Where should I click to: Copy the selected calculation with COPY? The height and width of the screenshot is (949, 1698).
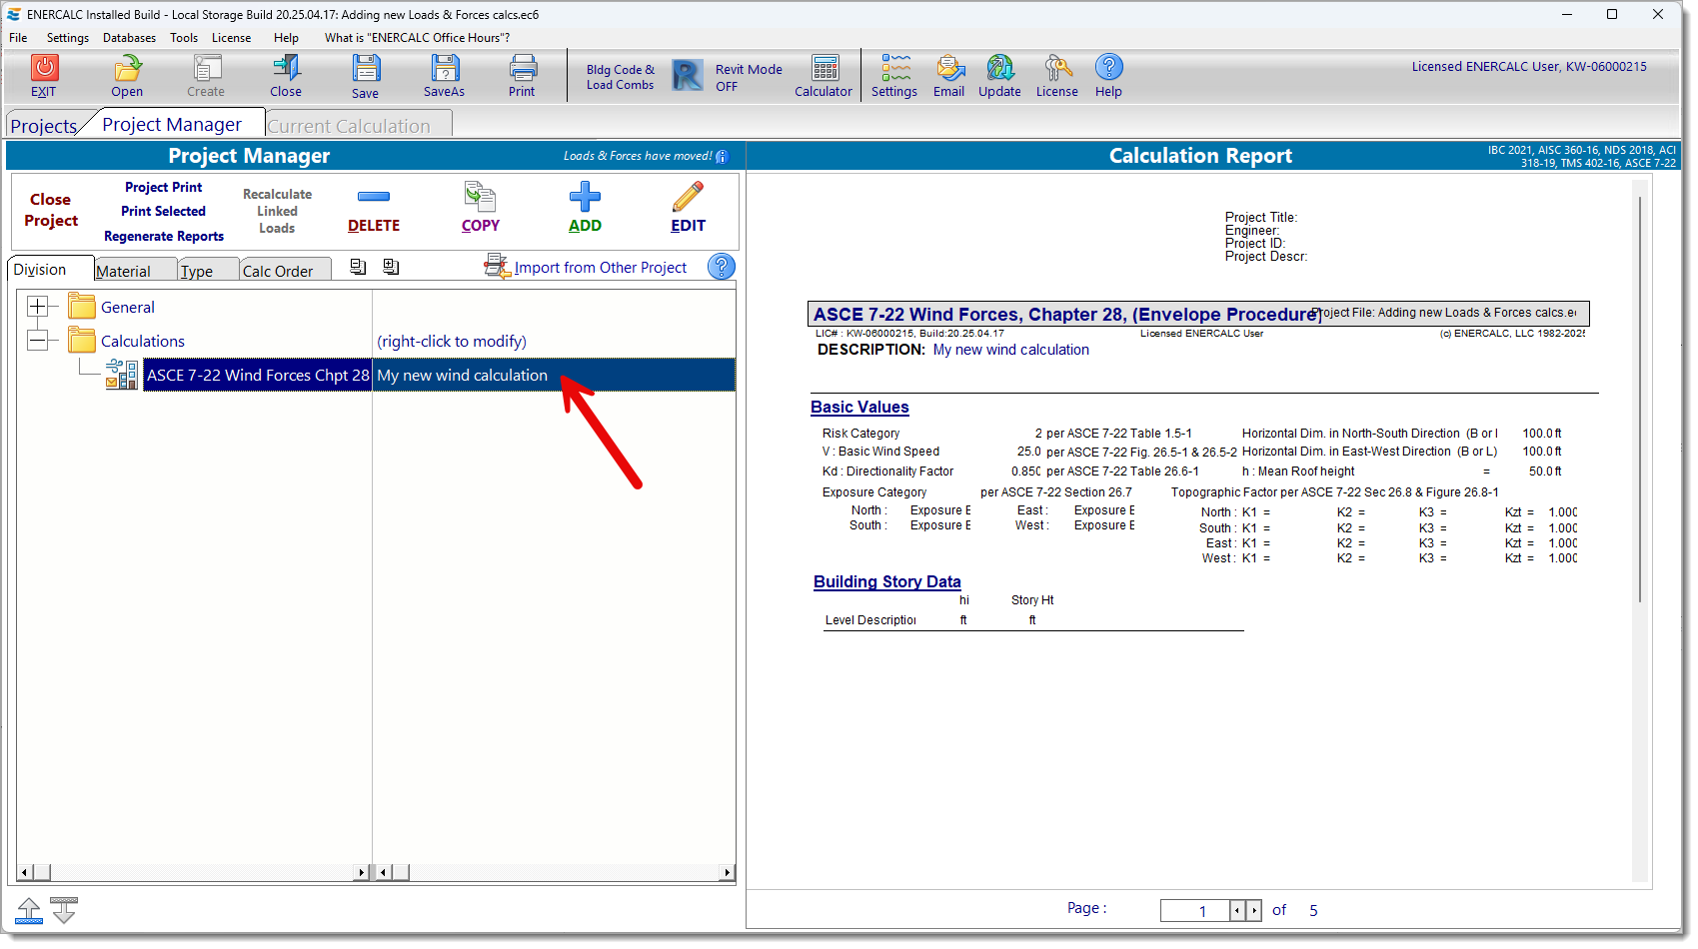pos(481,197)
